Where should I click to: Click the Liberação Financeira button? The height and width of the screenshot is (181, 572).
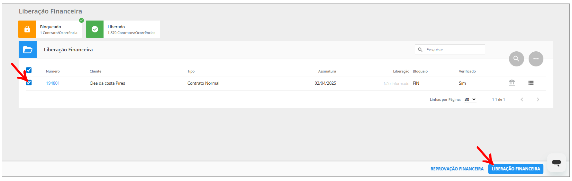(515, 169)
